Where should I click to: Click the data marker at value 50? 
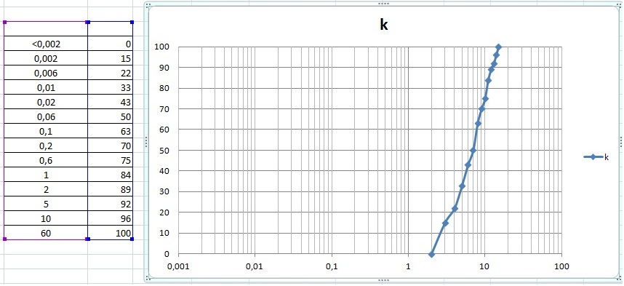[473, 151]
